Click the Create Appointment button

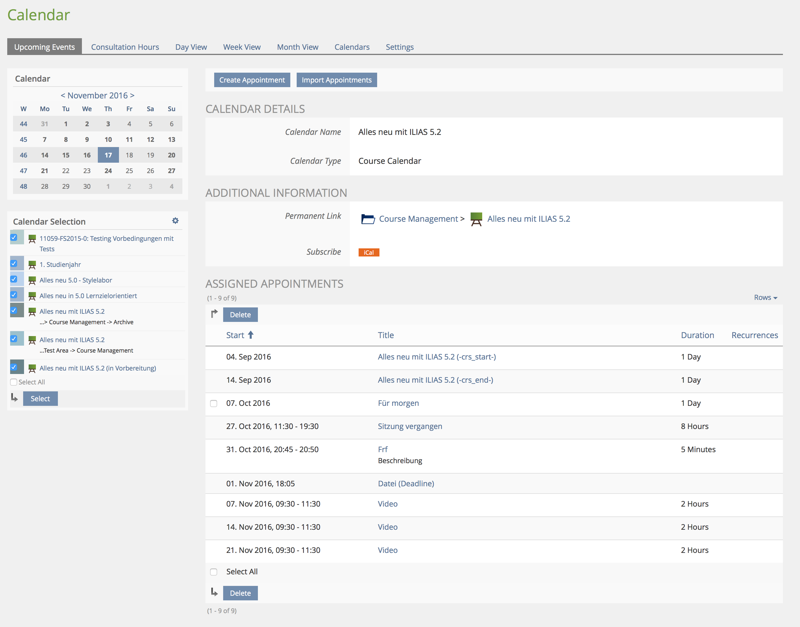point(252,80)
